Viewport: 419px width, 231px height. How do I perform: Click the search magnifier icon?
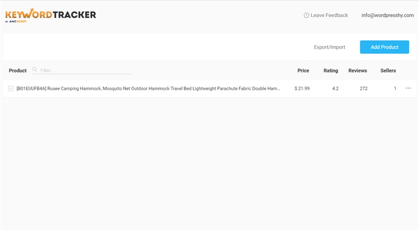pos(35,70)
